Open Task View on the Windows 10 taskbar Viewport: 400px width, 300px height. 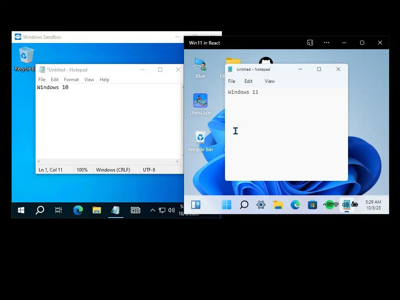pos(59,210)
